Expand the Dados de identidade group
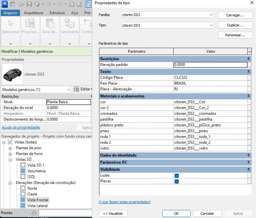The width and height of the screenshot is (256, 218). point(248,155)
